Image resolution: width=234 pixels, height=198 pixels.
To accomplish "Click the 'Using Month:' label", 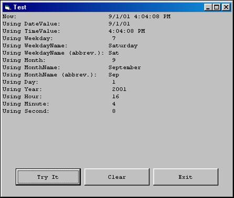I will click(24, 60).
